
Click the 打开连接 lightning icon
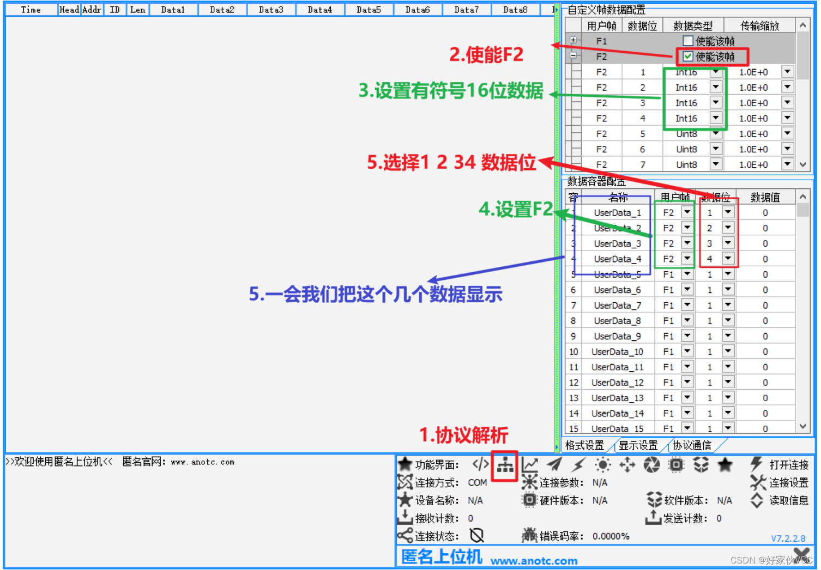pos(757,465)
